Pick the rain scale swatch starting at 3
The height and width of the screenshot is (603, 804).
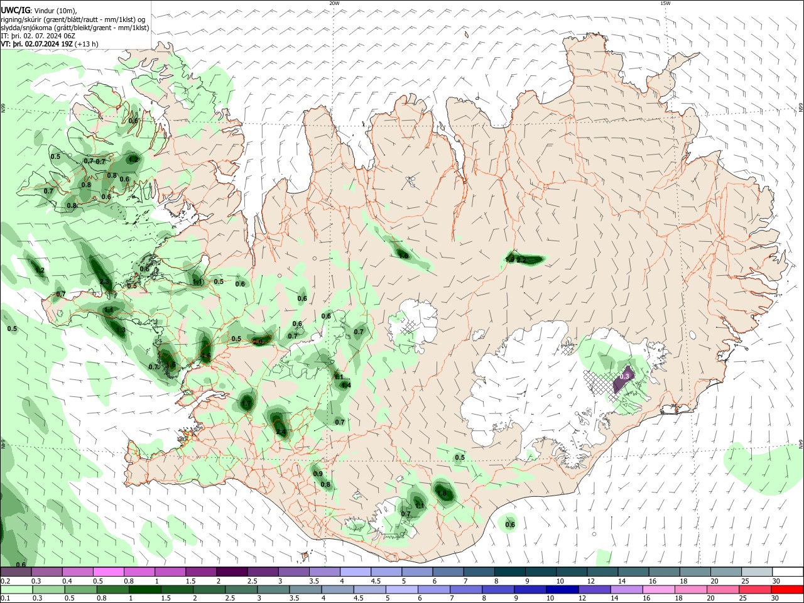click(273, 589)
